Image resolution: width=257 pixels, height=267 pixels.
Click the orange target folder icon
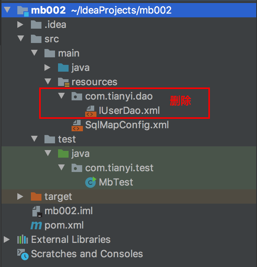[36, 196]
